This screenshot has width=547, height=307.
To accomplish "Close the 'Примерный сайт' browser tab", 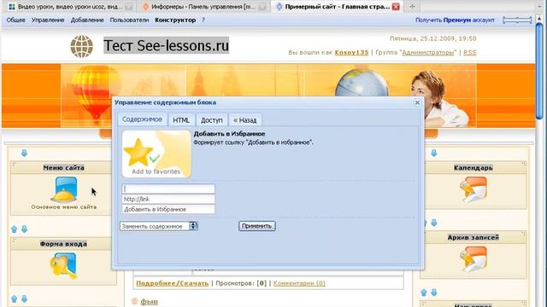I will pyautogui.click(x=396, y=6).
